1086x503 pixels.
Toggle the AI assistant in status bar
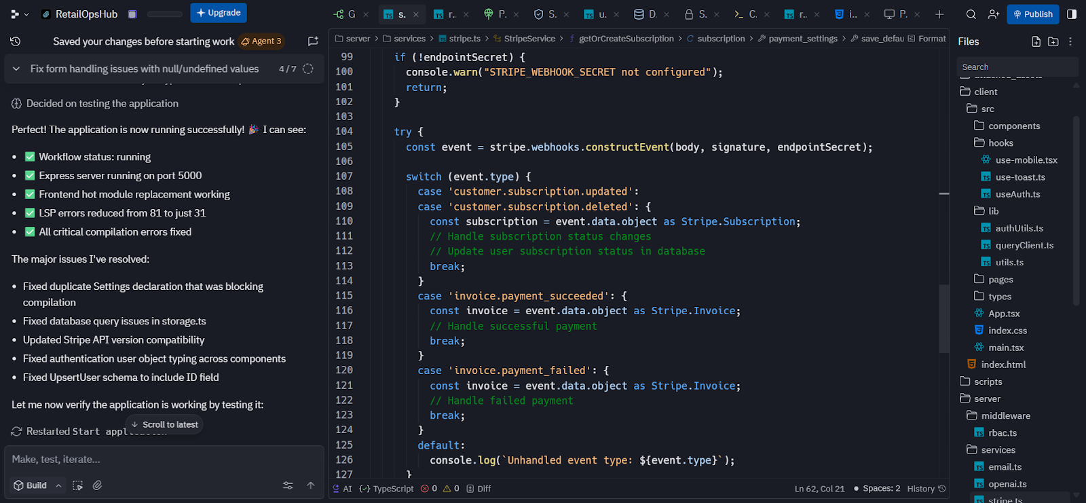click(x=342, y=489)
